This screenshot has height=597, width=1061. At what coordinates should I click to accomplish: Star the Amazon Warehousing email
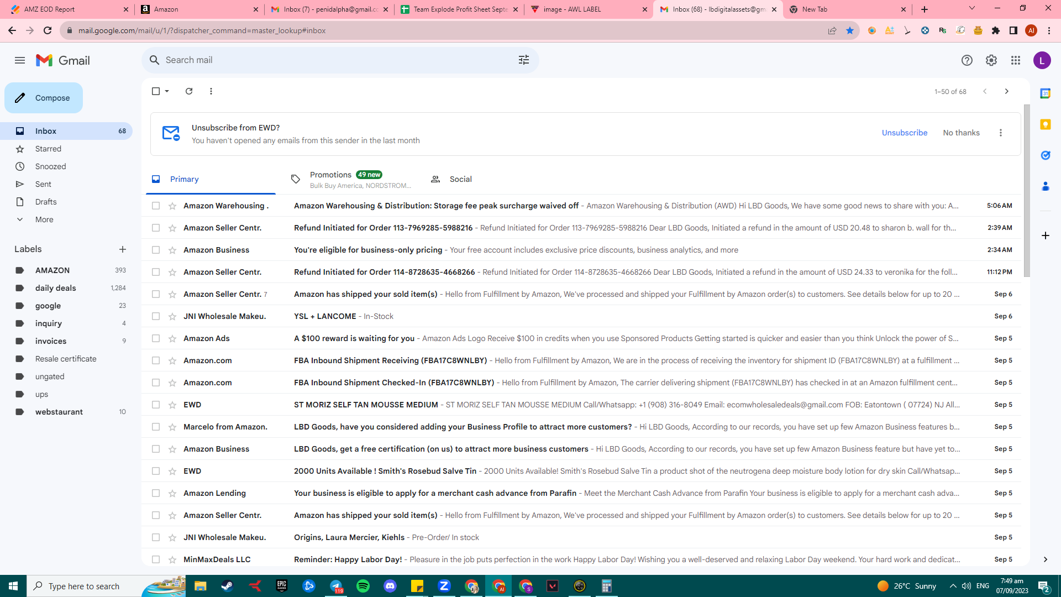click(x=172, y=206)
